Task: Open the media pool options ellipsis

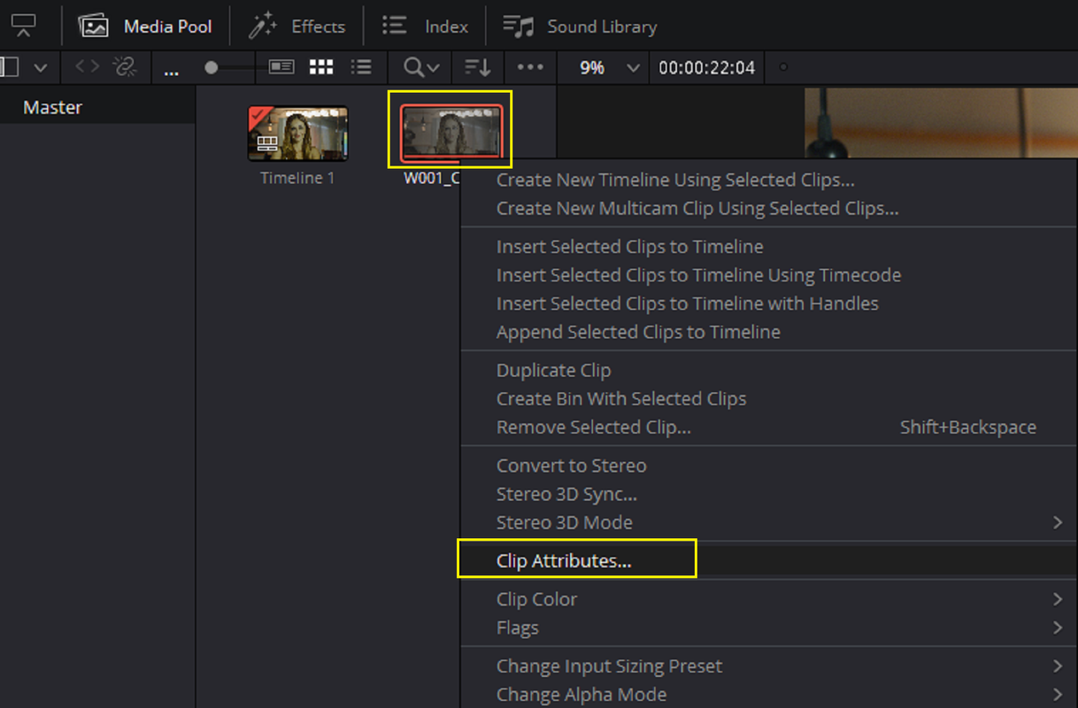Action: [x=530, y=67]
